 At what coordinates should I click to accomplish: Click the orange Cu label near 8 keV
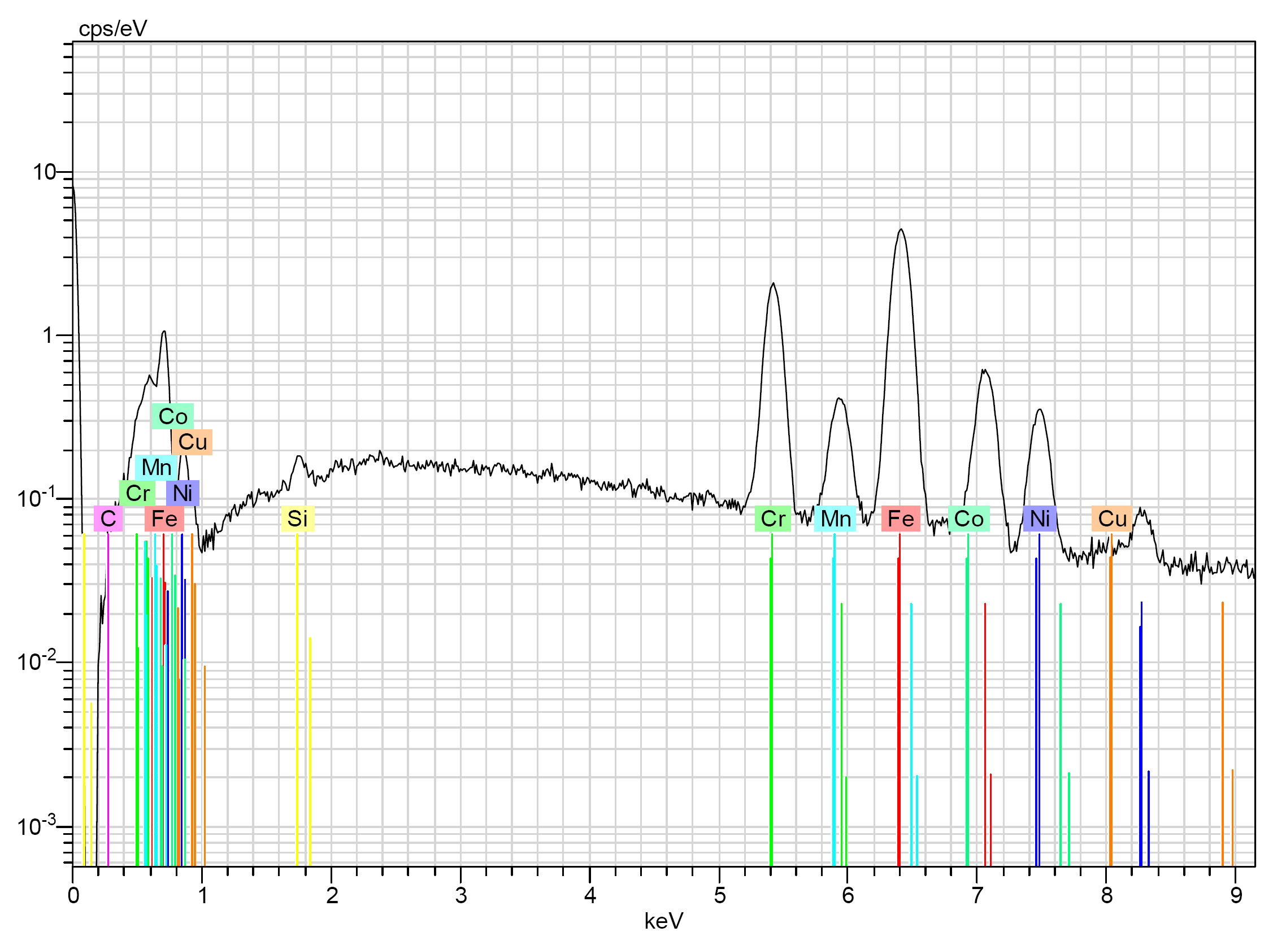tap(1111, 519)
